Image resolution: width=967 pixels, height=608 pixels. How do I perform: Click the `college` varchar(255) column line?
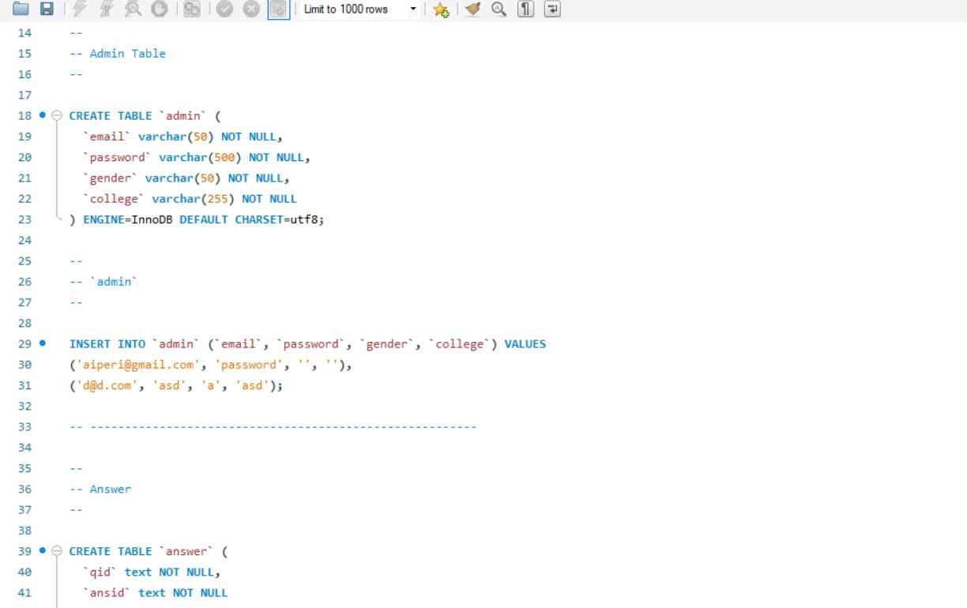190,199
